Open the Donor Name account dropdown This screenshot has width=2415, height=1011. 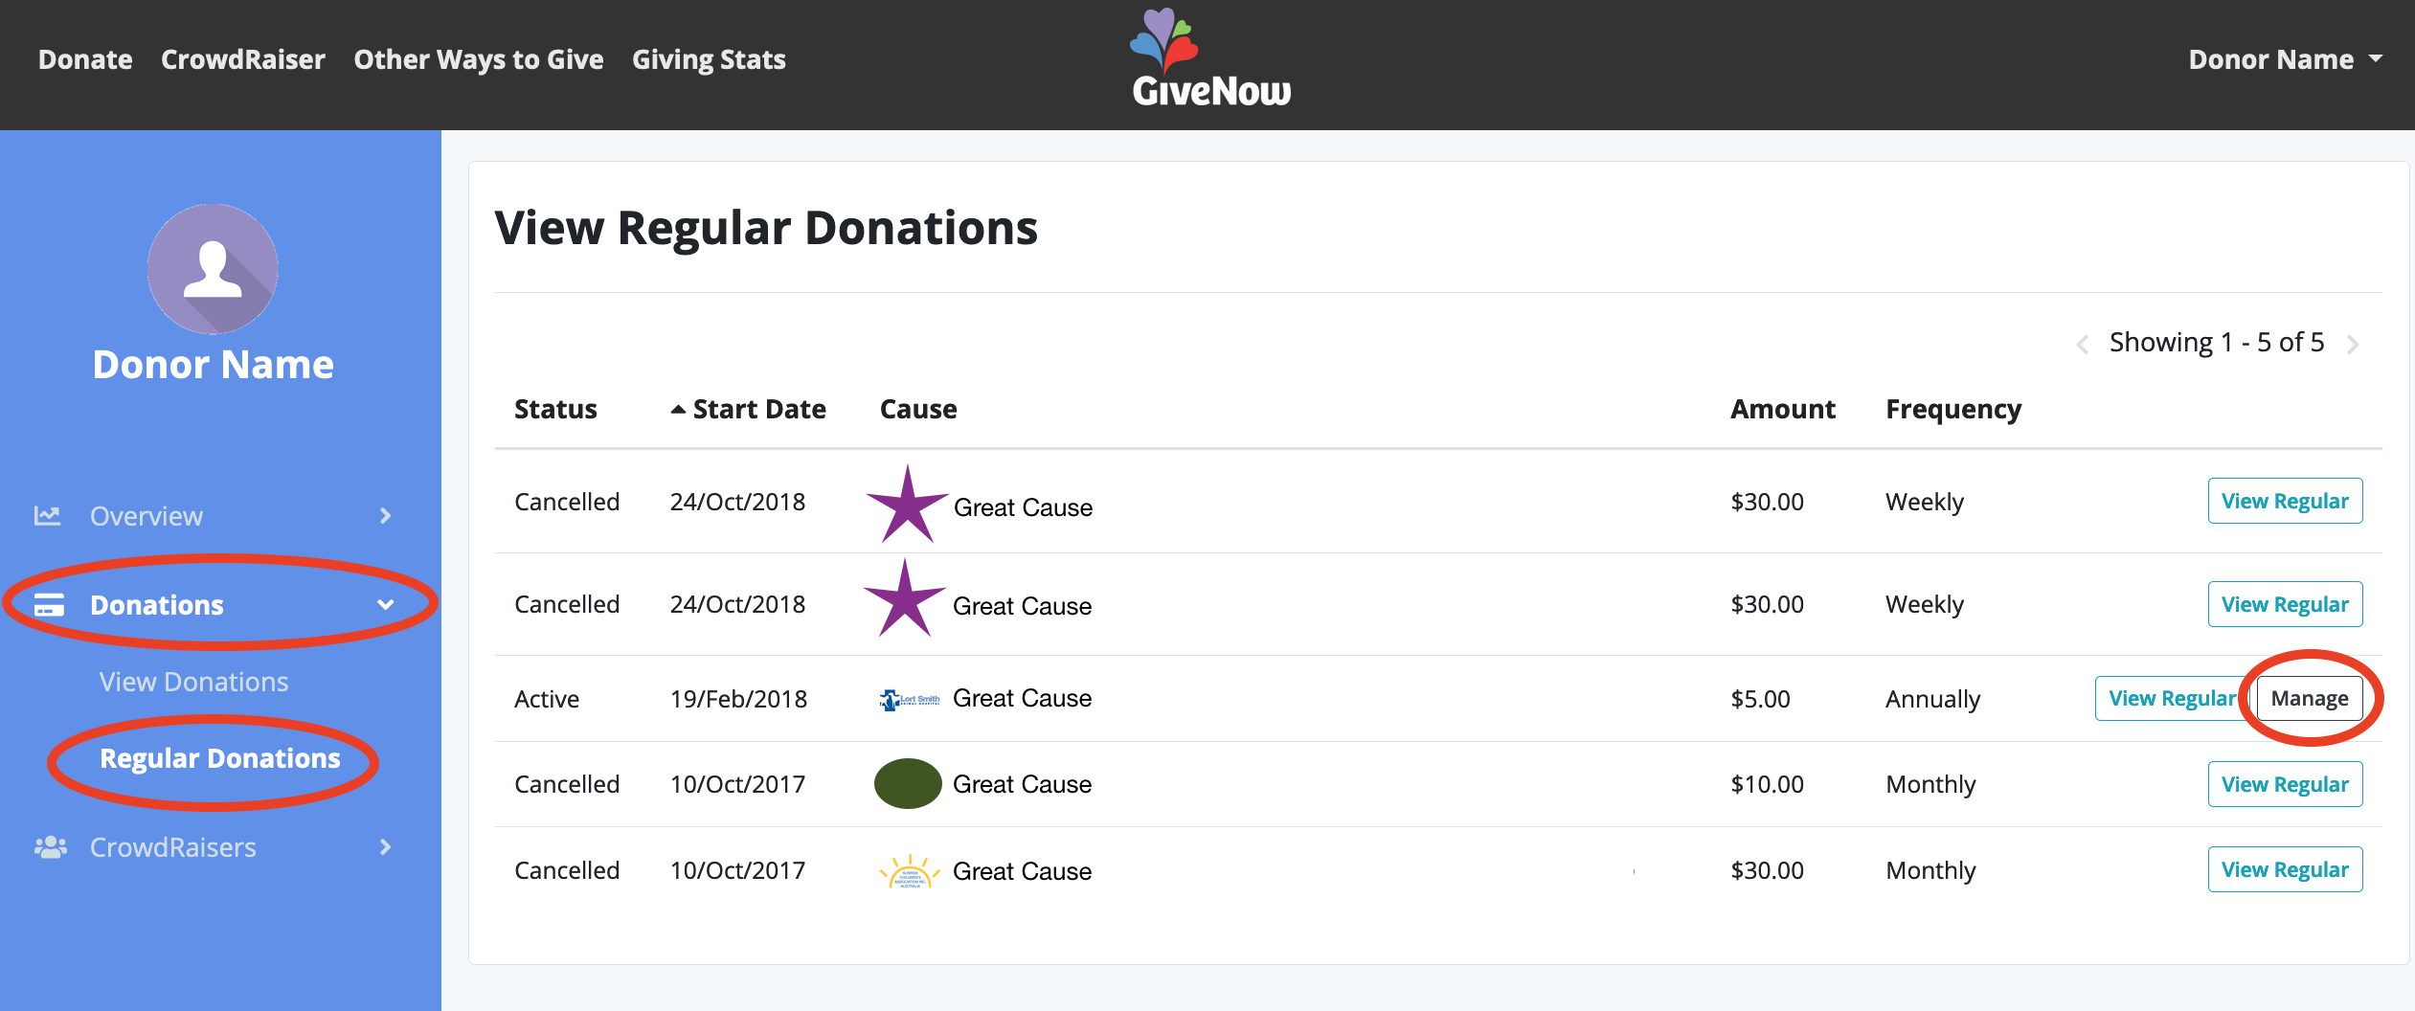click(x=2285, y=59)
